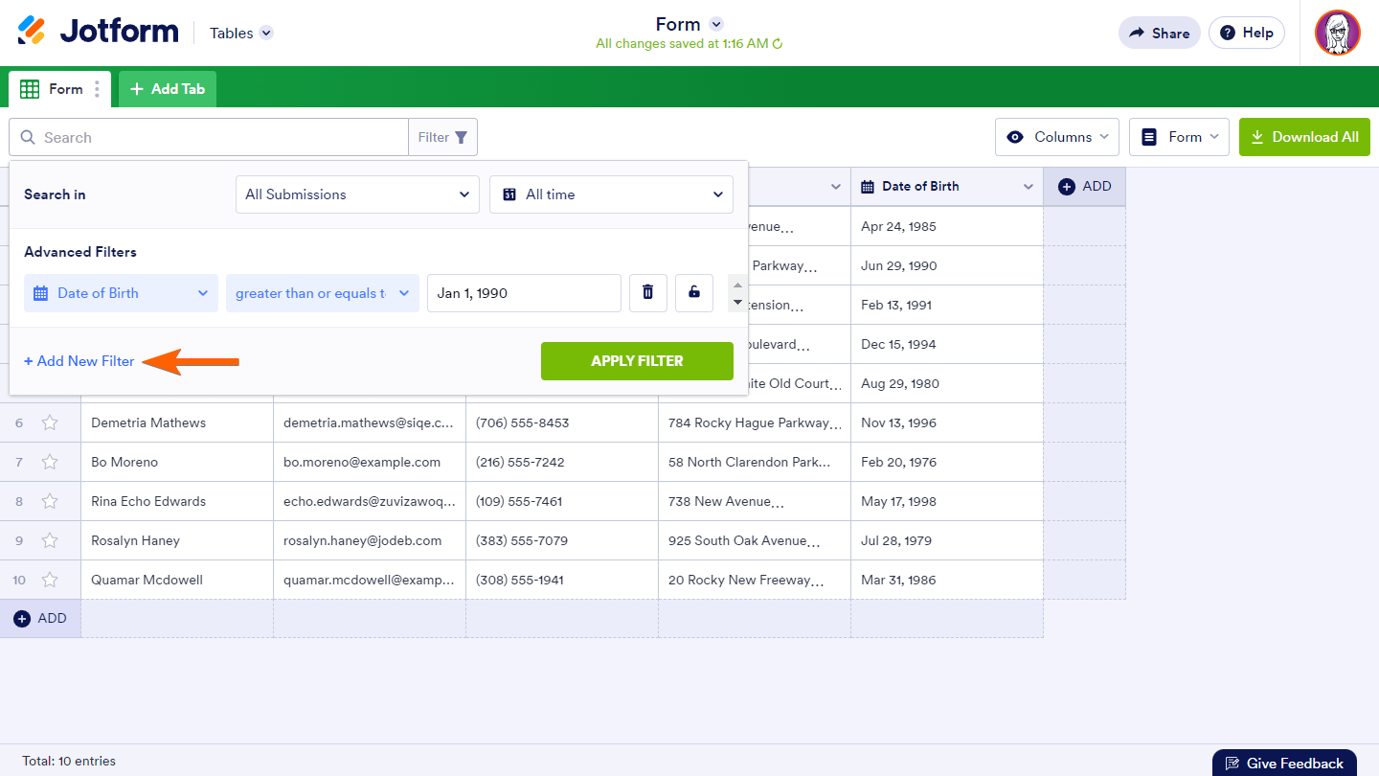Viewport: 1379px width, 776px height.
Task: Expand the Form title dropdown
Action: pos(716,25)
